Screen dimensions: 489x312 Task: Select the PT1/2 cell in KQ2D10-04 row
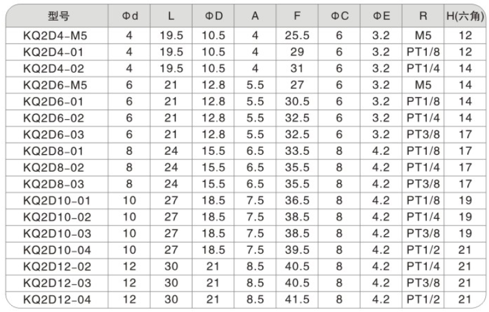point(423,250)
